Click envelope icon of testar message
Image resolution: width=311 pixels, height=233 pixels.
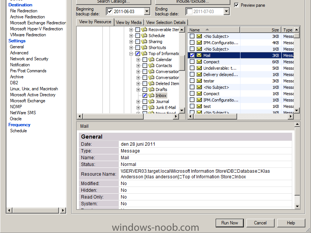pyautogui.click(x=199, y=81)
